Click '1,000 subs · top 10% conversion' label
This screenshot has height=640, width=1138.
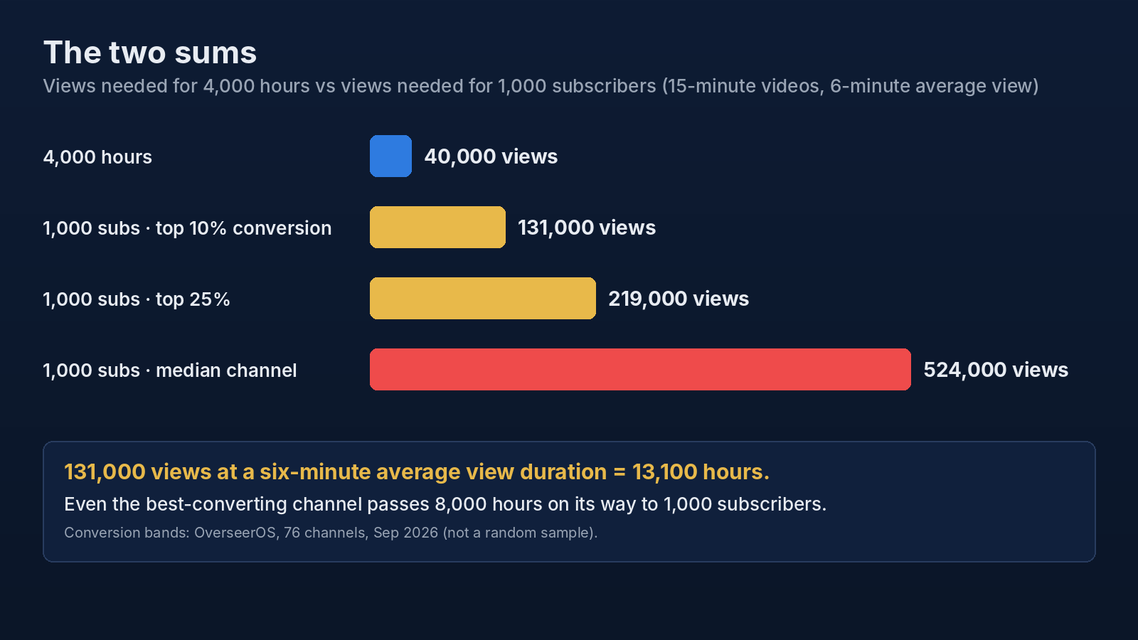tap(187, 228)
